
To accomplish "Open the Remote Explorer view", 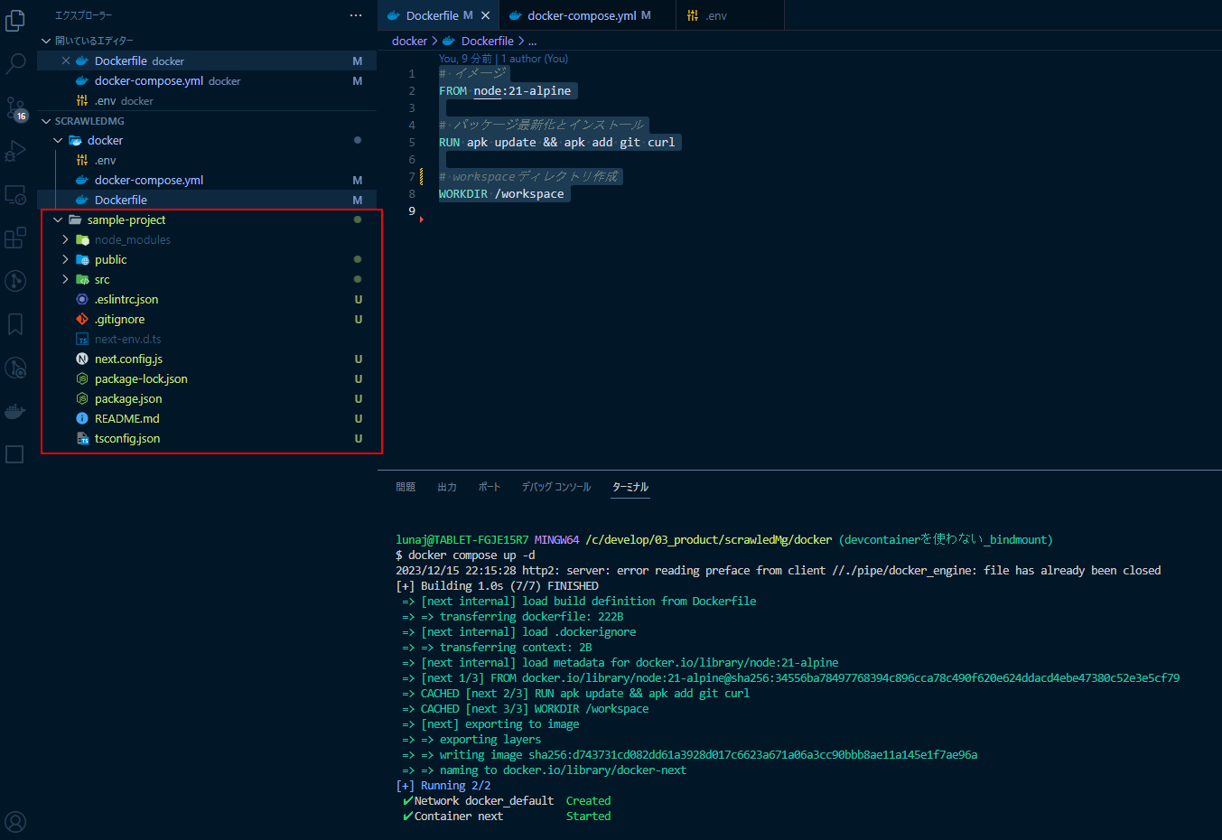I will pyautogui.click(x=15, y=194).
